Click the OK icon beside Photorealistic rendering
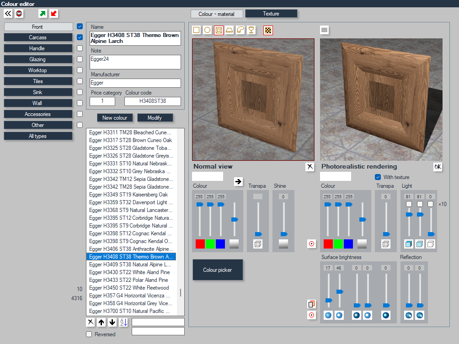The image size is (459, 344). point(438,167)
